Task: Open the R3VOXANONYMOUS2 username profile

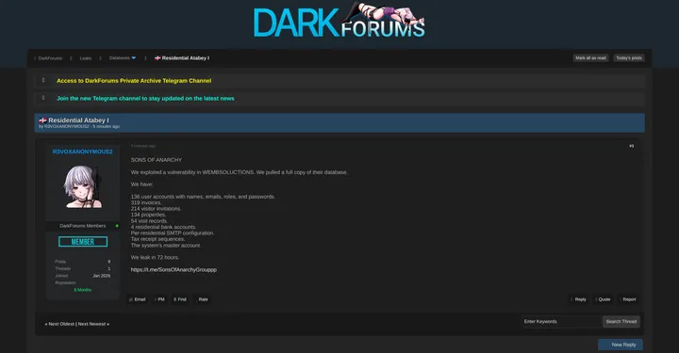Action: pyautogui.click(x=82, y=152)
